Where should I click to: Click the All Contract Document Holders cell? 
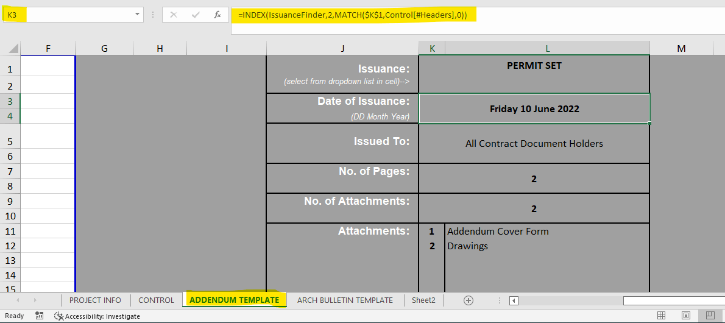coord(534,143)
